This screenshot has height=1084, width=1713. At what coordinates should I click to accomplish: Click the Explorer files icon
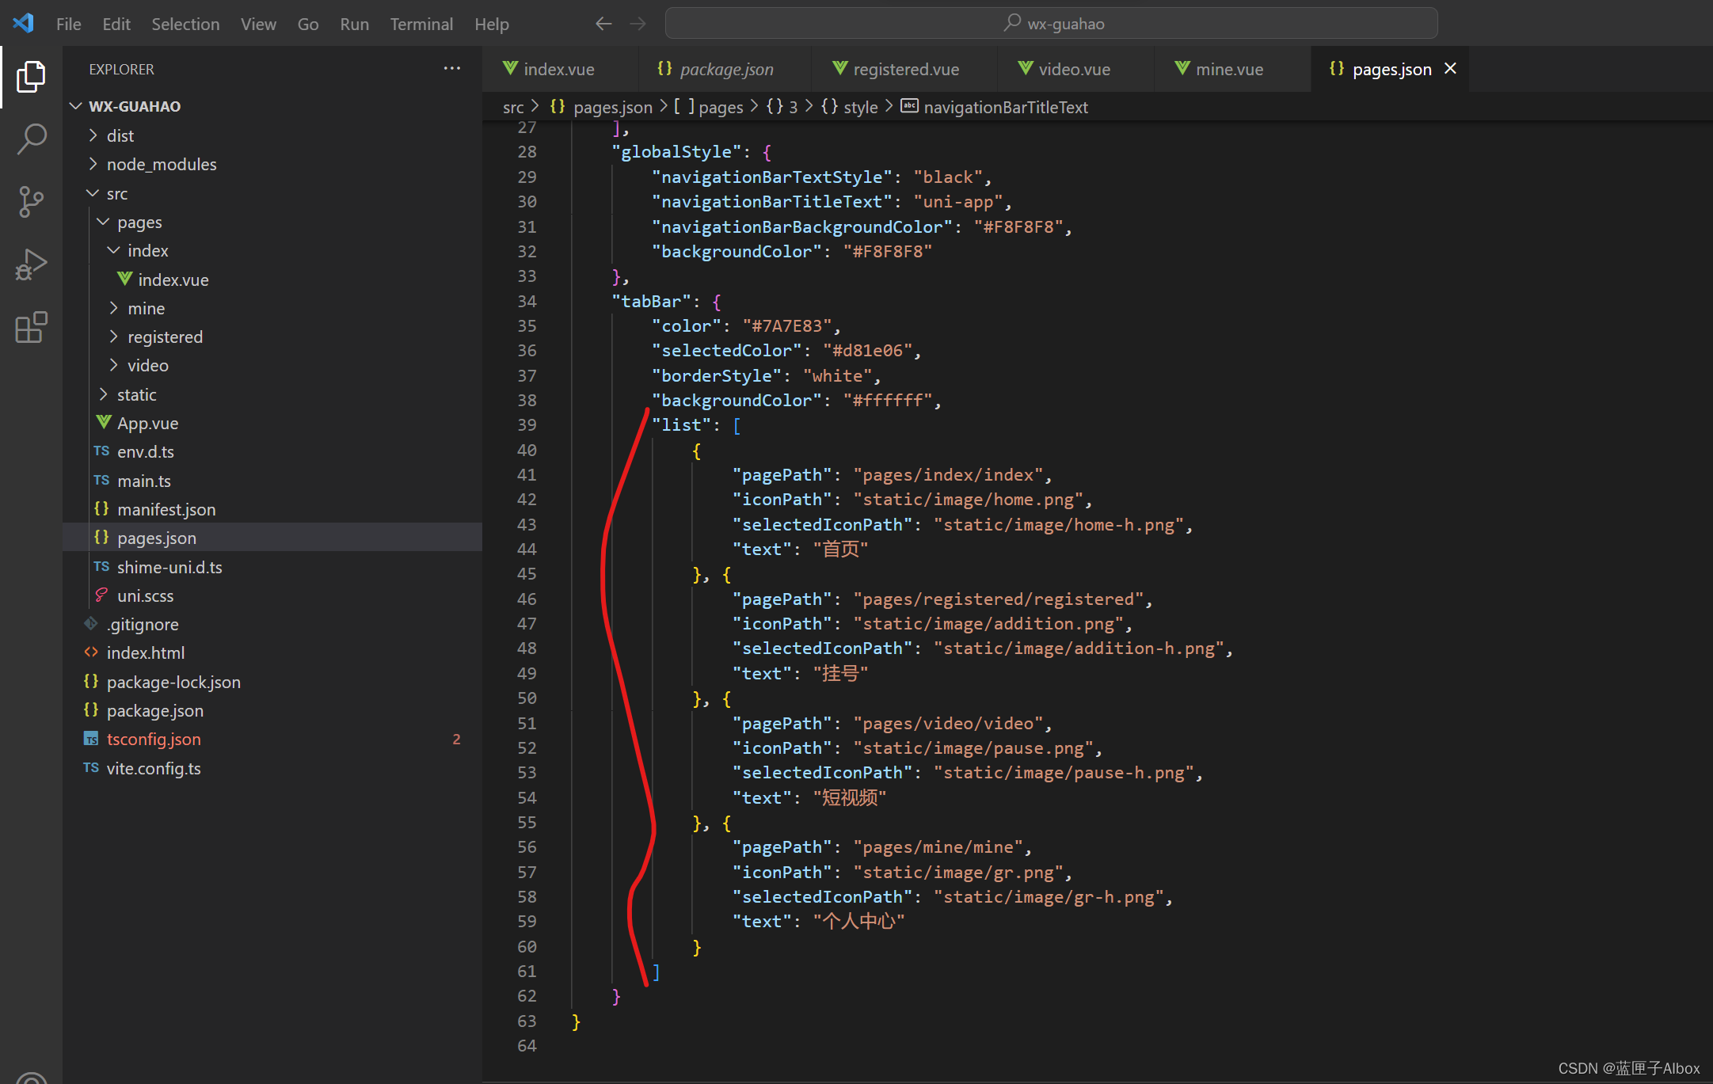coord(31,76)
